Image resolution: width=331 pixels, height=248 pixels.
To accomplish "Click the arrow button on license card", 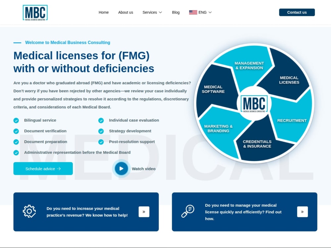I will [303, 212].
